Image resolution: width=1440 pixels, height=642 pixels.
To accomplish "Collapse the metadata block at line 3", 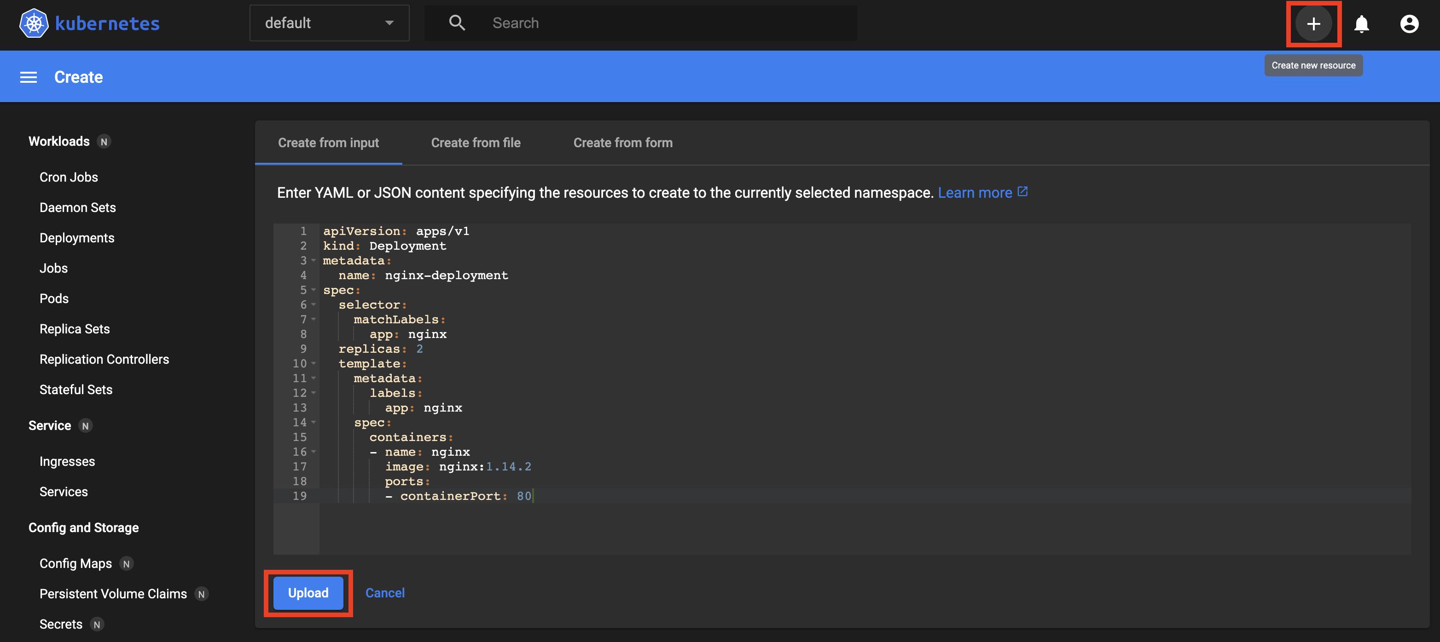I will pyautogui.click(x=314, y=261).
